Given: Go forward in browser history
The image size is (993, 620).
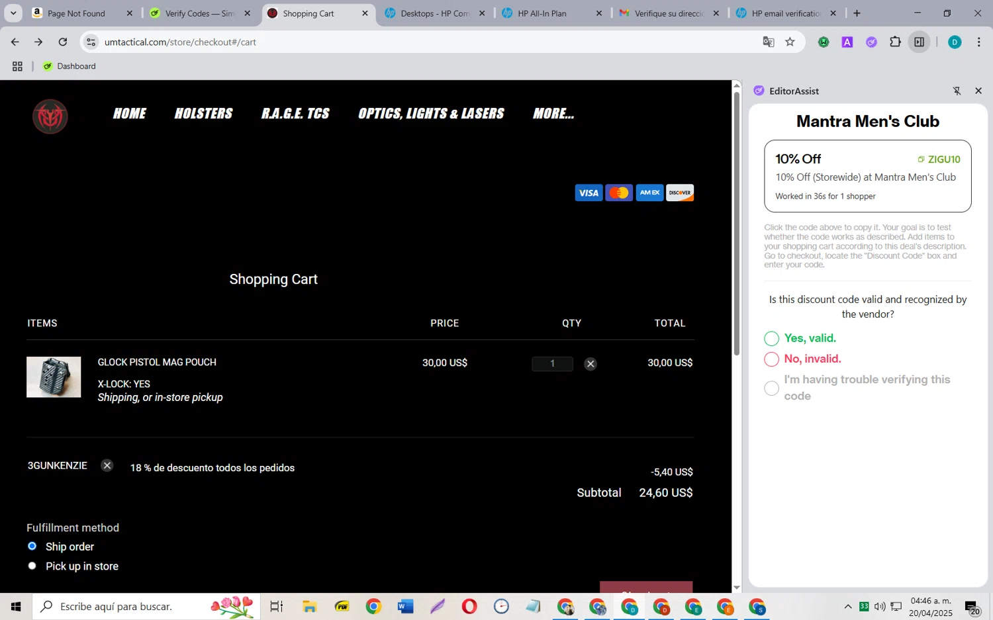Looking at the screenshot, I should (x=38, y=42).
